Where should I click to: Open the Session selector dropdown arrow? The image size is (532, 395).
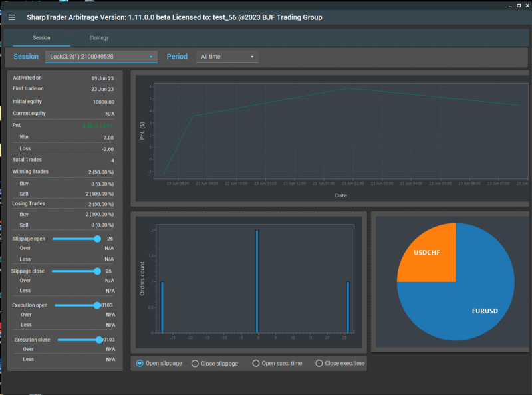tap(150, 57)
